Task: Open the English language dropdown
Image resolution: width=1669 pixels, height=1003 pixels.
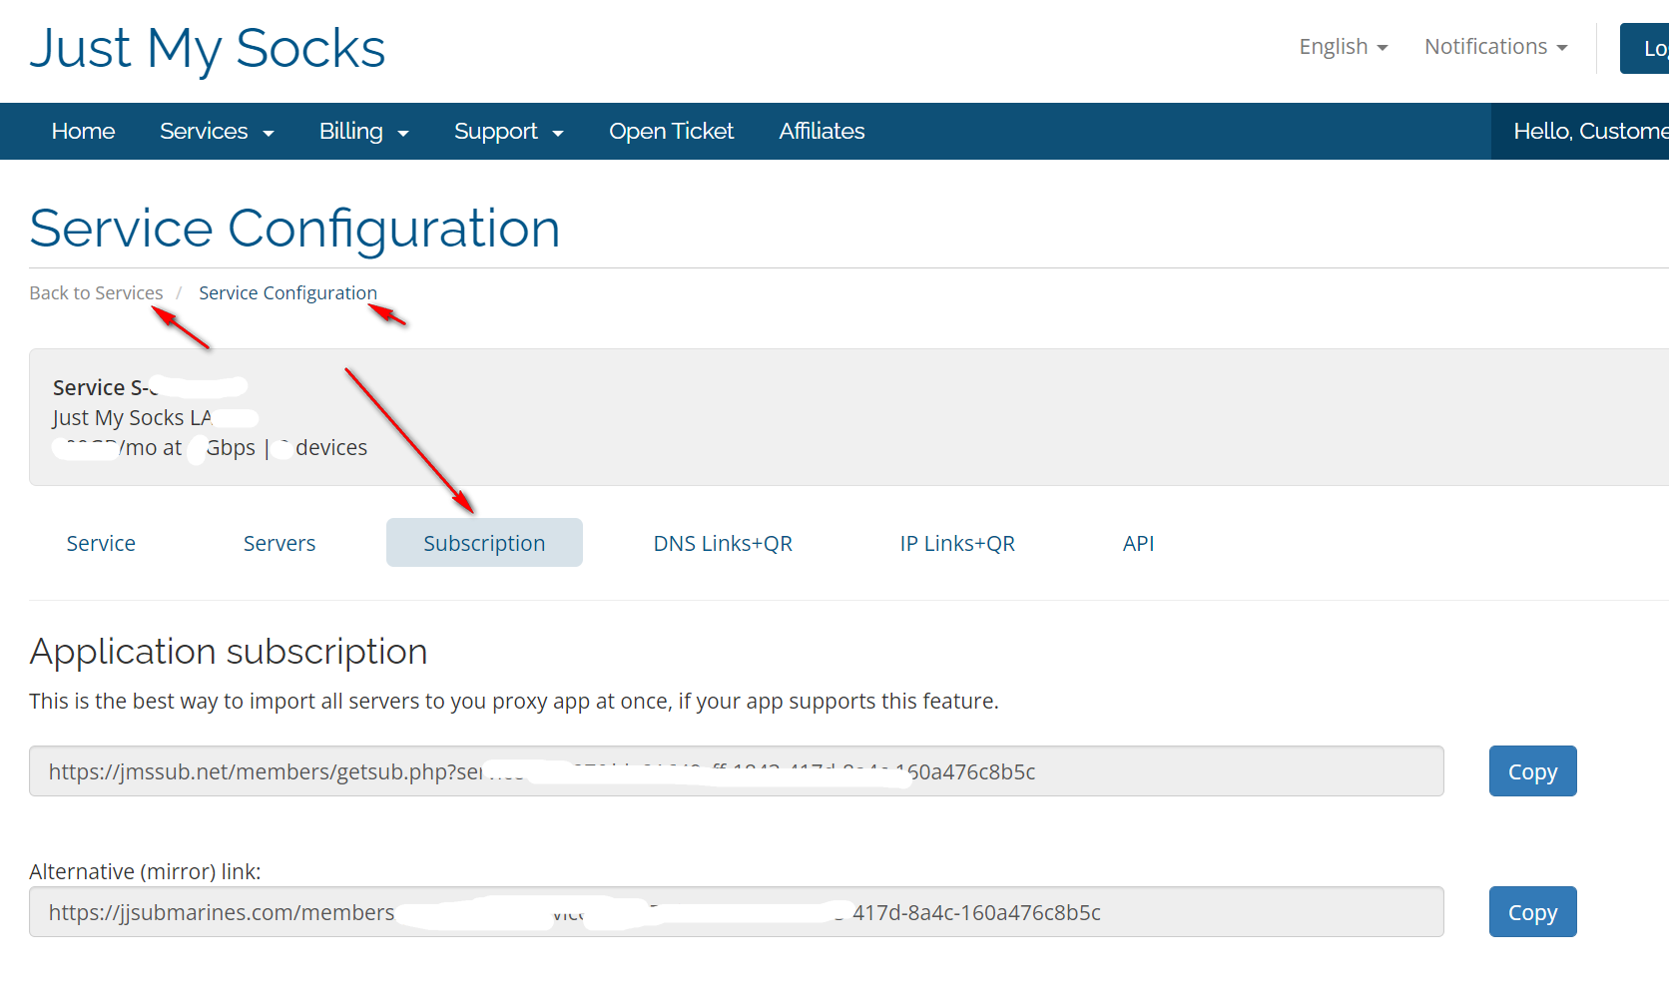Action: pos(1343,47)
